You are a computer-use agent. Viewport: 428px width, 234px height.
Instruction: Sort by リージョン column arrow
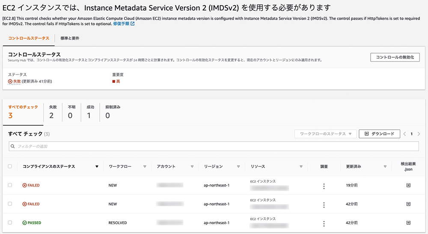(x=238, y=166)
